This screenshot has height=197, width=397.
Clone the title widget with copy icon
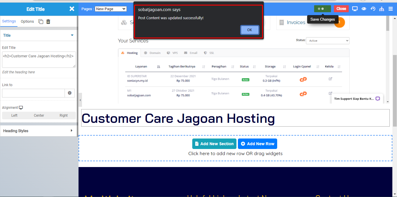pos(41,22)
